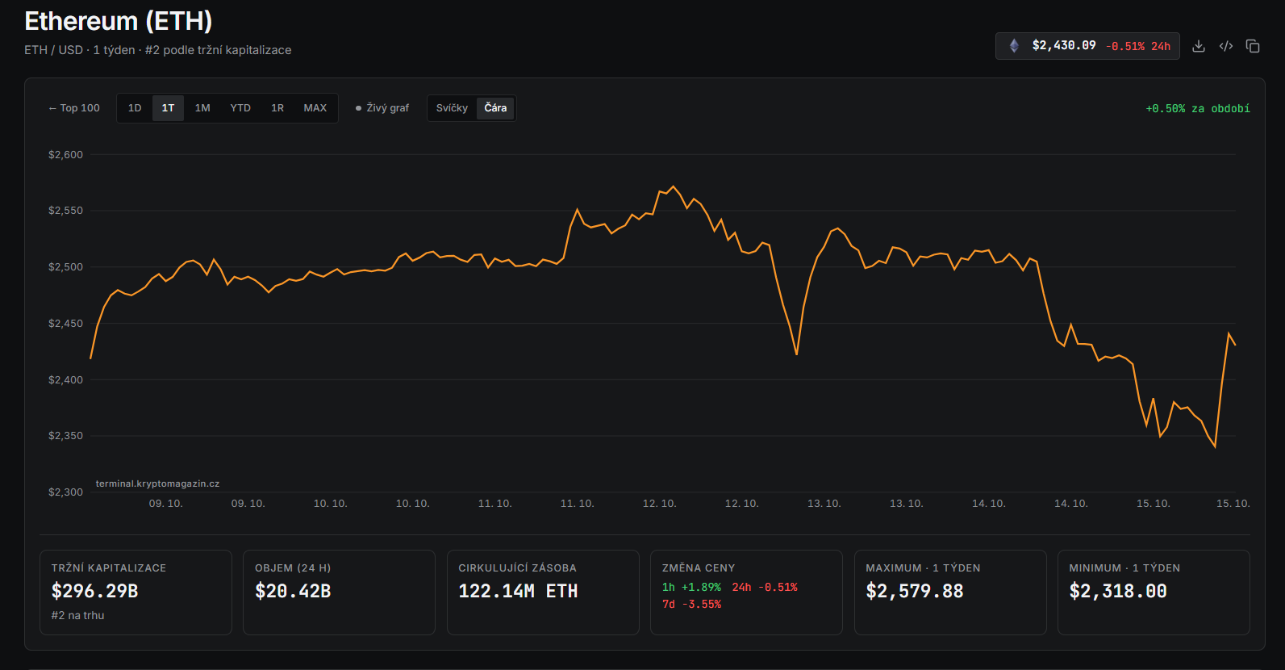1285x670 pixels.
Task: Click the 1h +1.89% change value
Action: coord(691,587)
